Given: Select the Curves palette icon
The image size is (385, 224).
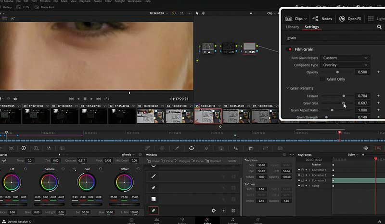Looking at the screenshot, I should [147, 148].
